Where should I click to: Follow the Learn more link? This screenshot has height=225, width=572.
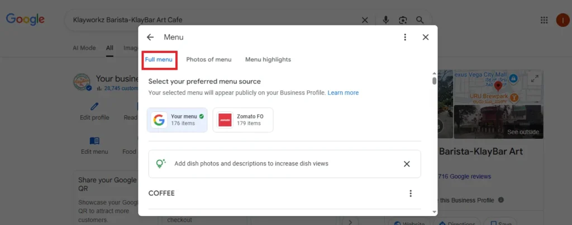click(343, 92)
